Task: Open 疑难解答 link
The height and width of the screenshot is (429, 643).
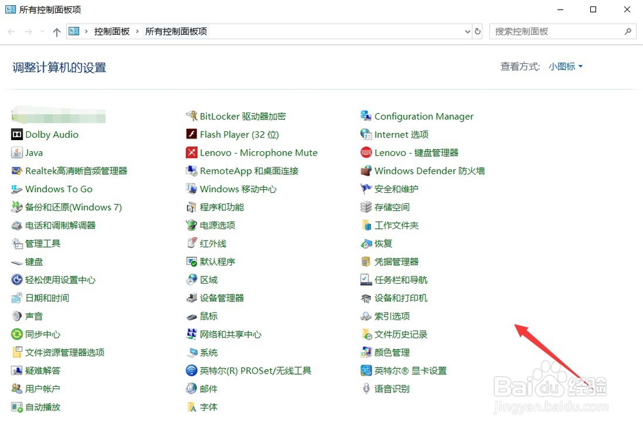Action: pyautogui.click(x=42, y=370)
